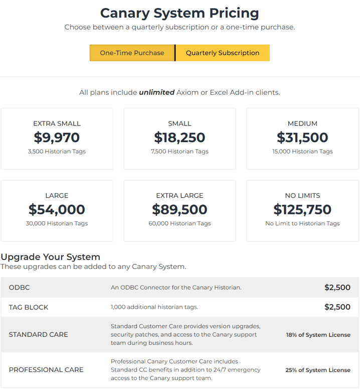
Task: Select the One-Time Purchase tab
Action: coord(132,53)
